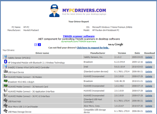This screenshot has height=114, width=157.
Task: Update the Validity Sensor driver
Action: [x=149, y=57]
